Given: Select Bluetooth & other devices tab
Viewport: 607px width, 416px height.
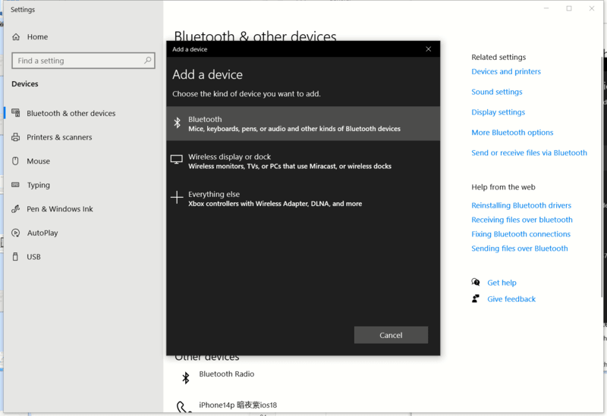Looking at the screenshot, I should click(x=71, y=114).
